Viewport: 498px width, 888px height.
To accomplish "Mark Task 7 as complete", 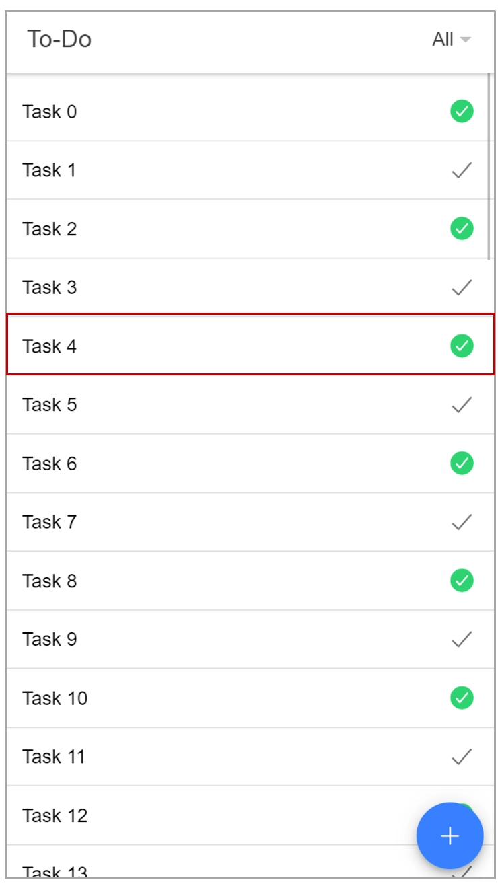I will coord(462,522).
